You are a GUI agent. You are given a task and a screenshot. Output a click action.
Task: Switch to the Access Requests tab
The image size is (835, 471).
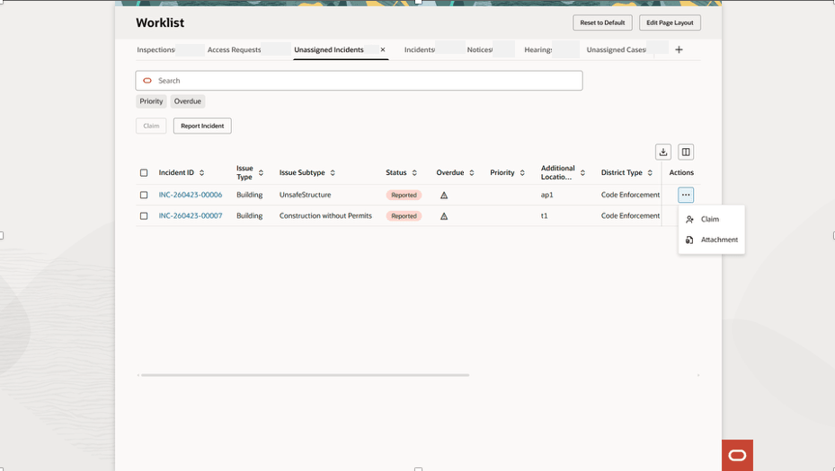pyautogui.click(x=235, y=49)
